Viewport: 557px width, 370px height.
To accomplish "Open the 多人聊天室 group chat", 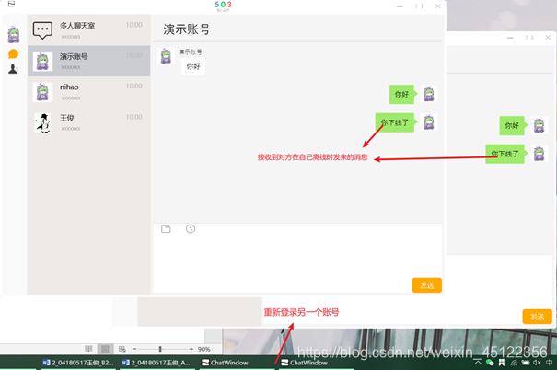I will pos(88,29).
